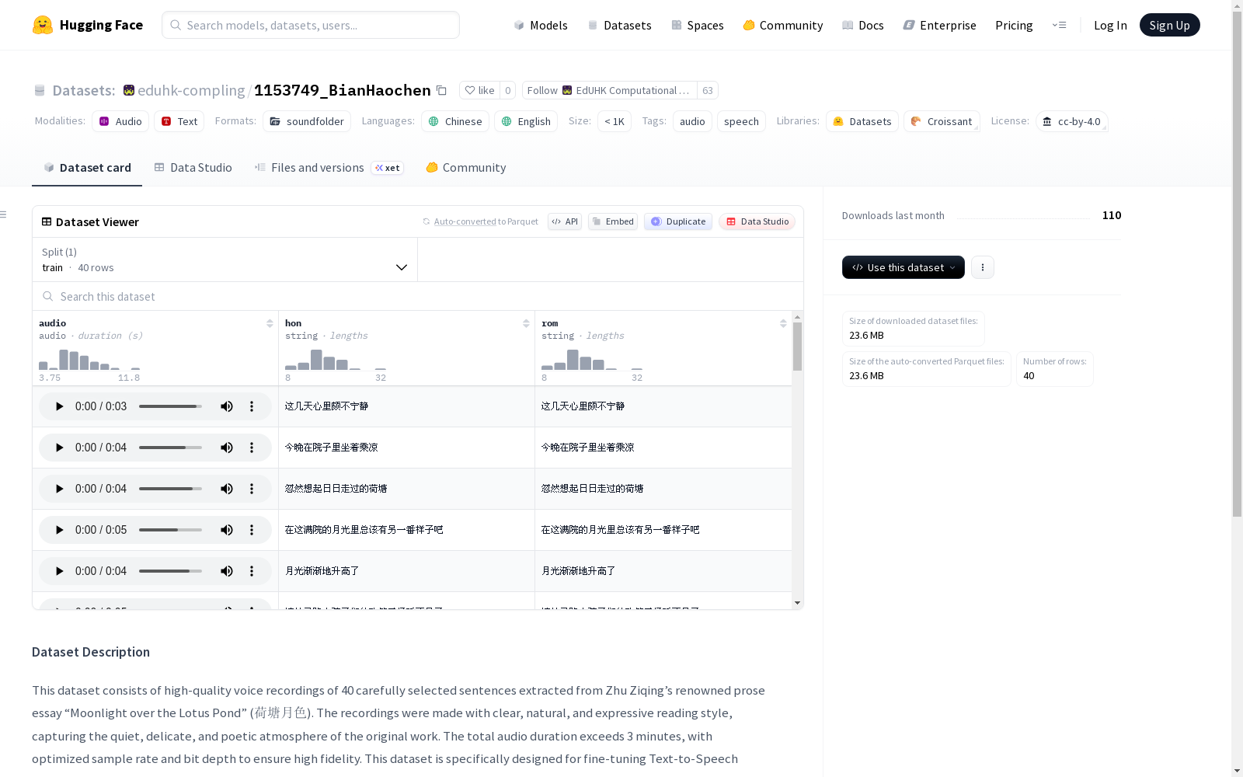Seek in the 0:03 audio progress bar
The image size is (1243, 777).
(x=170, y=406)
